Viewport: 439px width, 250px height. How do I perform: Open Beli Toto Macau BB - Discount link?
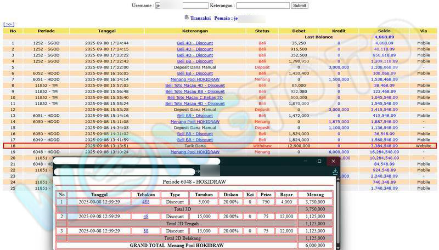pyautogui.click(x=195, y=92)
